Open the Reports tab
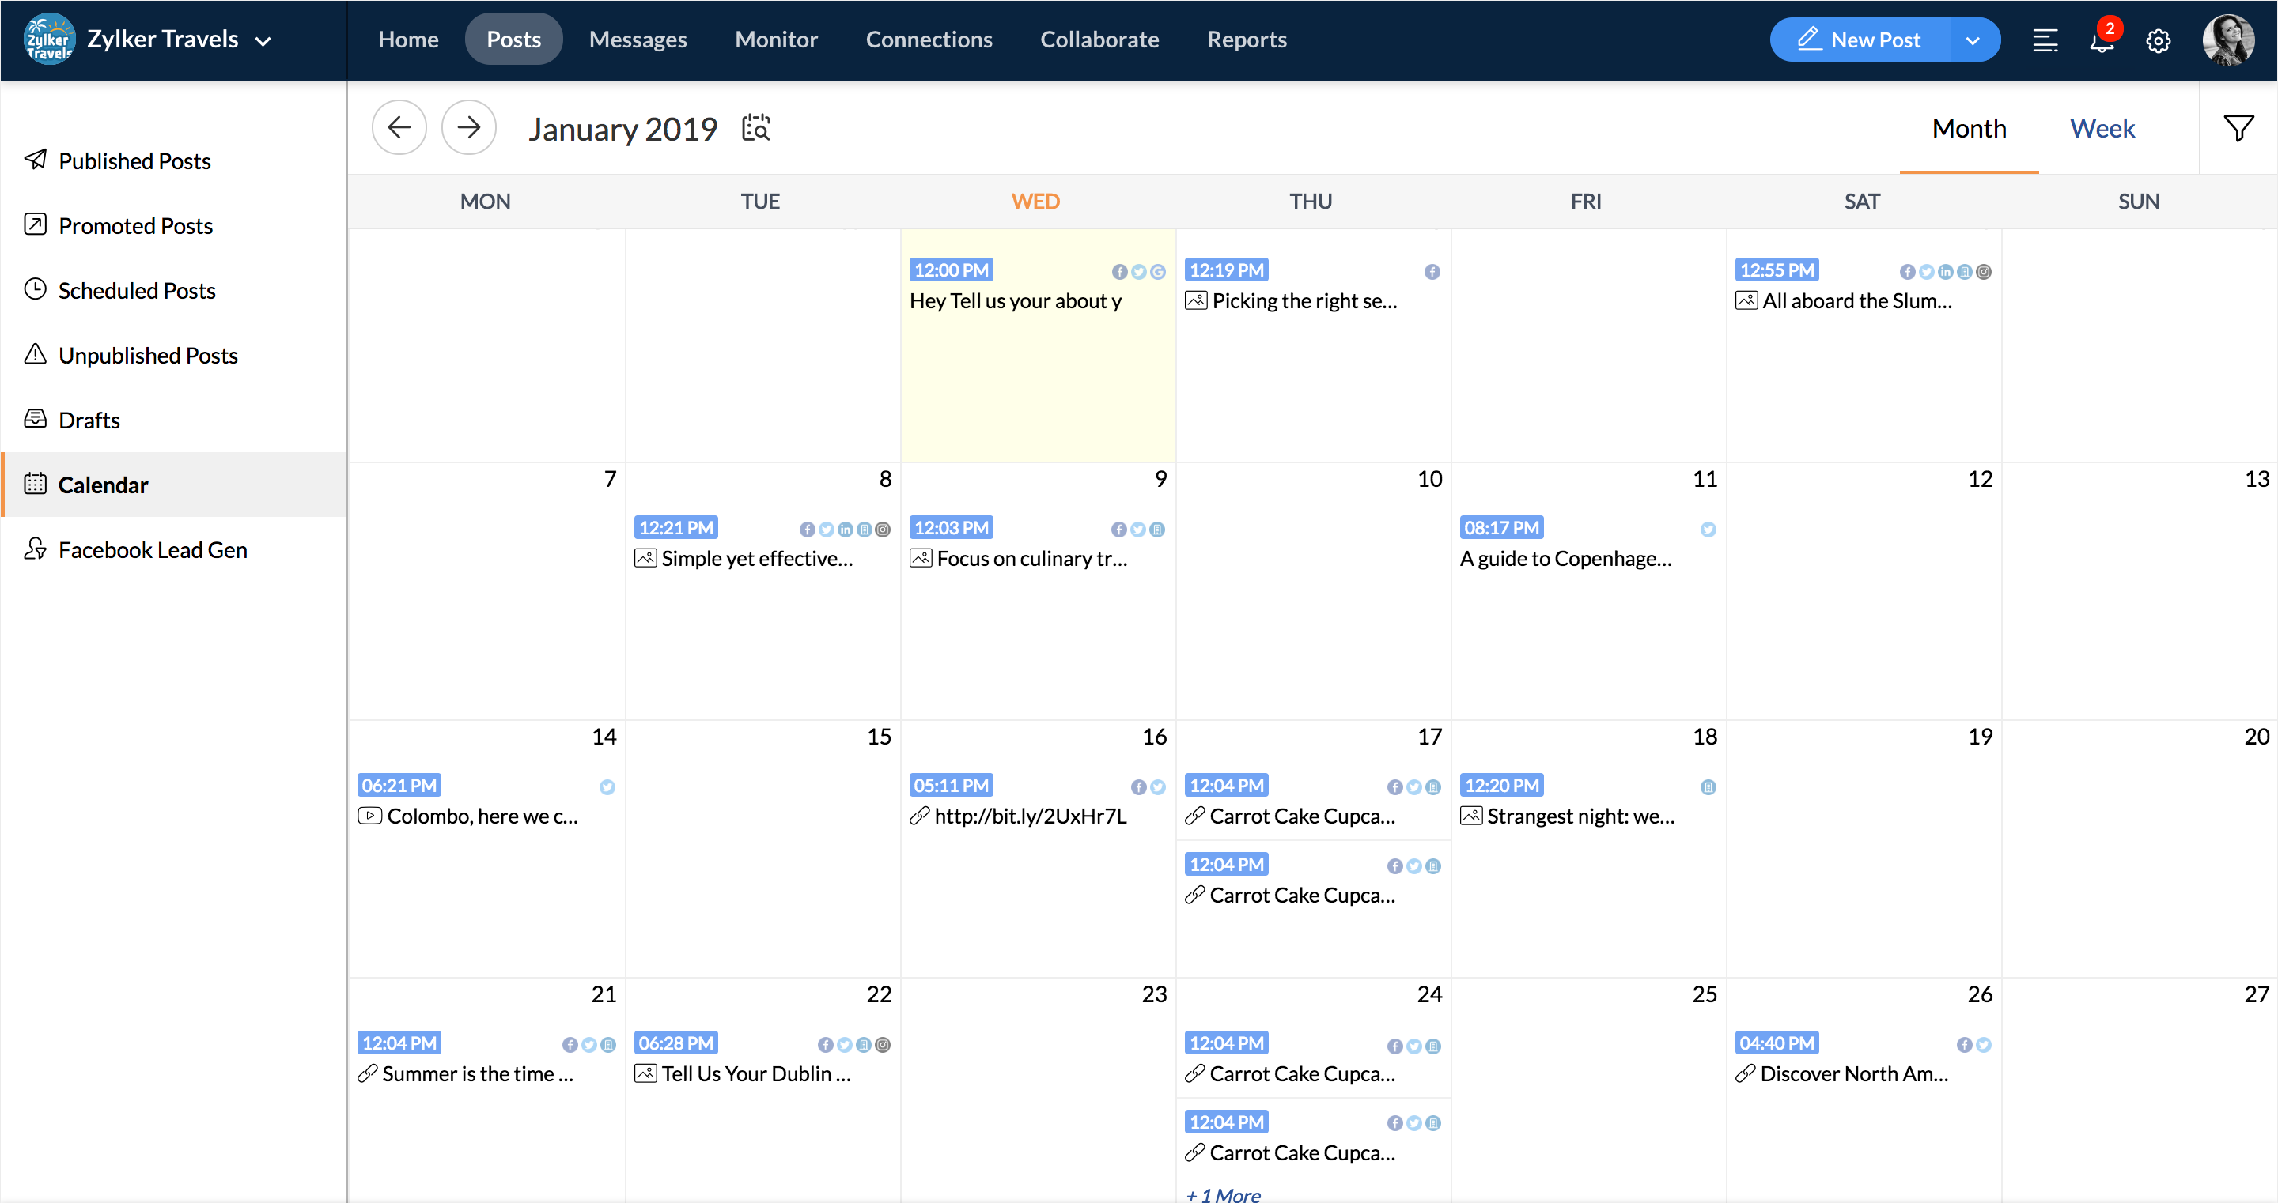Viewport: 2278px width, 1203px height. pyautogui.click(x=1246, y=40)
